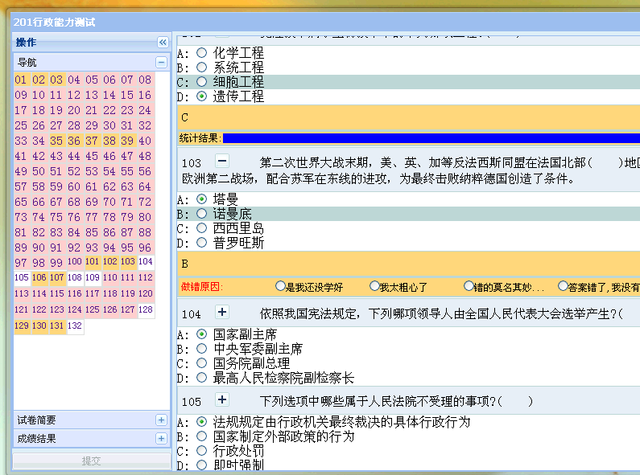Navigate to question 50
Screen dimensions: 640x475
[x=39, y=171]
